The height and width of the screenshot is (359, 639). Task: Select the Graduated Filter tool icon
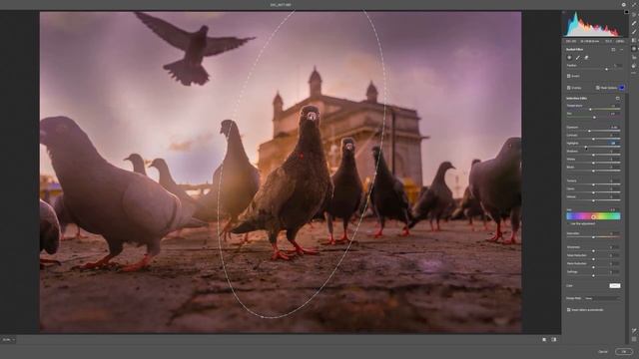[634, 40]
